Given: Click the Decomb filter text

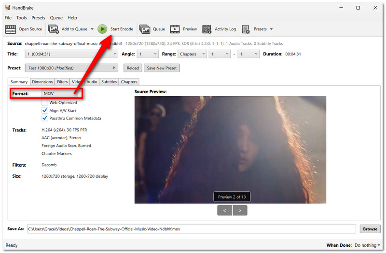Looking at the screenshot, I should (49, 165).
